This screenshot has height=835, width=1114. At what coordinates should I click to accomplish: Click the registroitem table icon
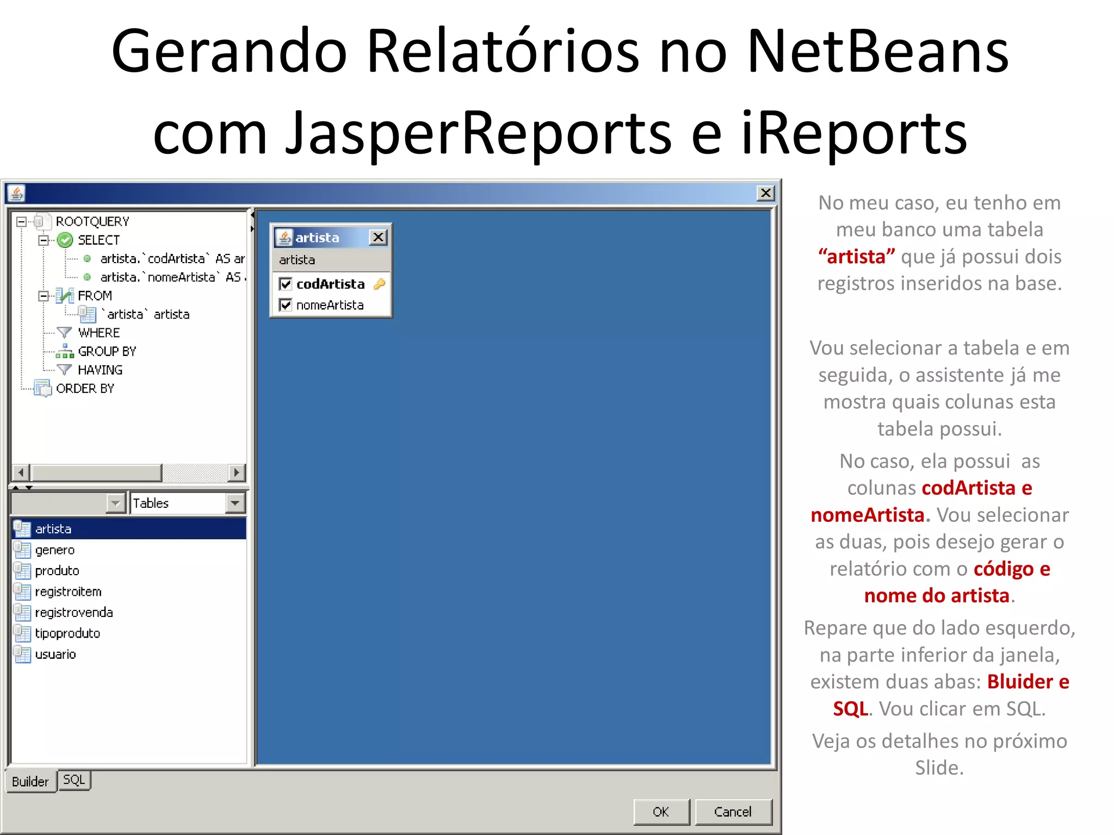[x=22, y=591]
